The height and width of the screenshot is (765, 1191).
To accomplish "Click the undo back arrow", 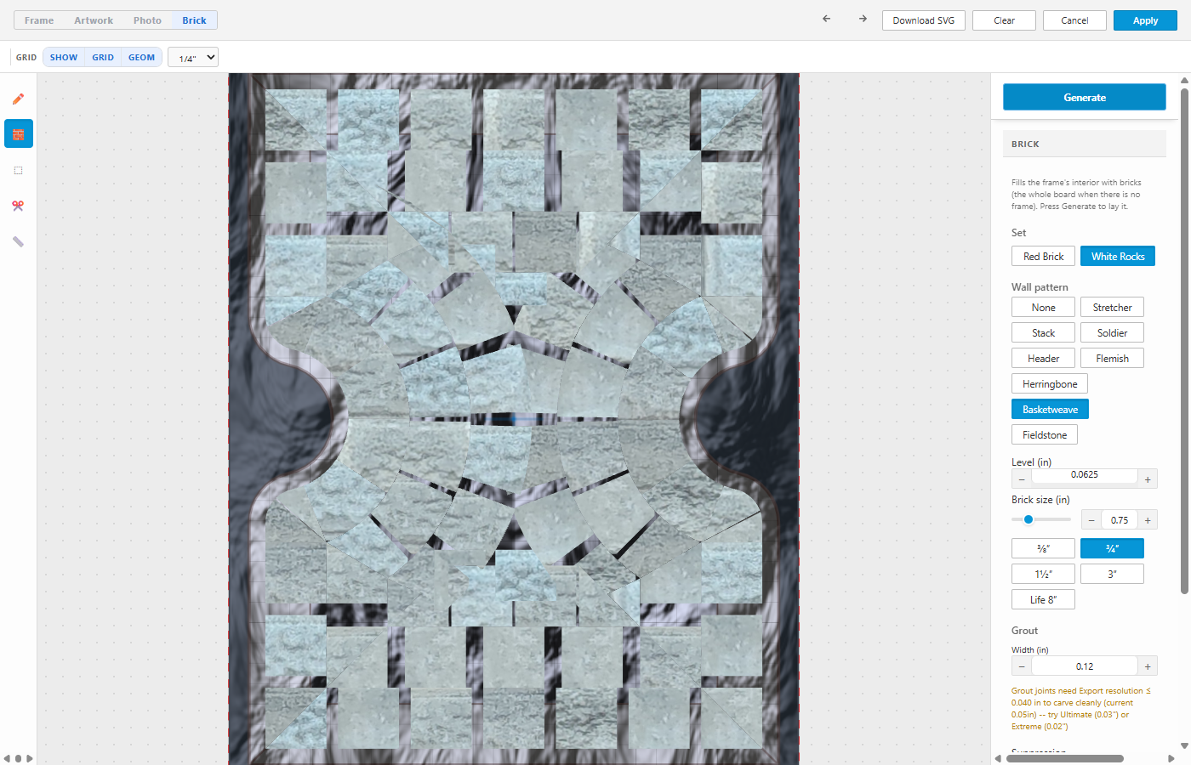I will pos(826,19).
